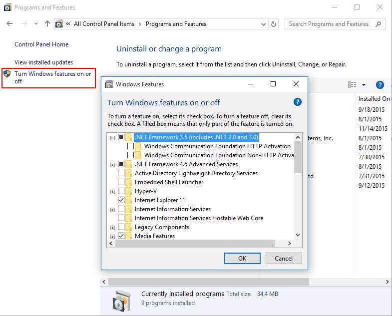Click the program list horizontal scrollbar thumb

click(209, 282)
